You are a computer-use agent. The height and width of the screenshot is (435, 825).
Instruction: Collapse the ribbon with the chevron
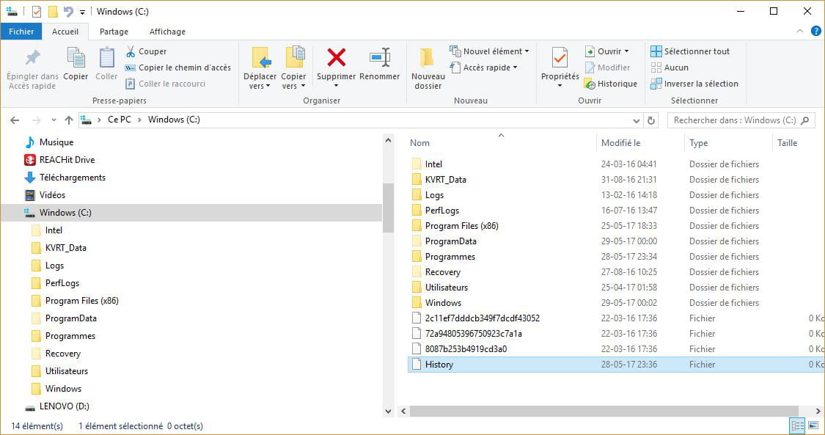click(x=800, y=31)
